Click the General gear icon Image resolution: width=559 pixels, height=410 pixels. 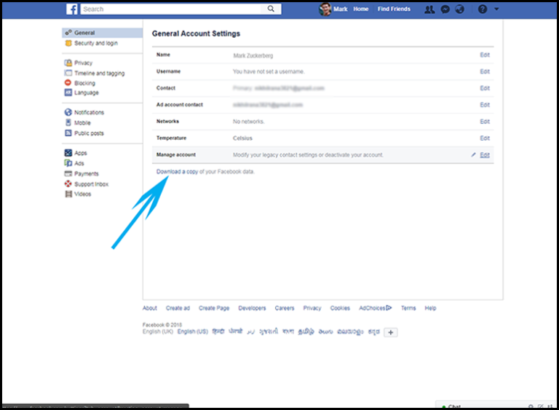point(68,33)
